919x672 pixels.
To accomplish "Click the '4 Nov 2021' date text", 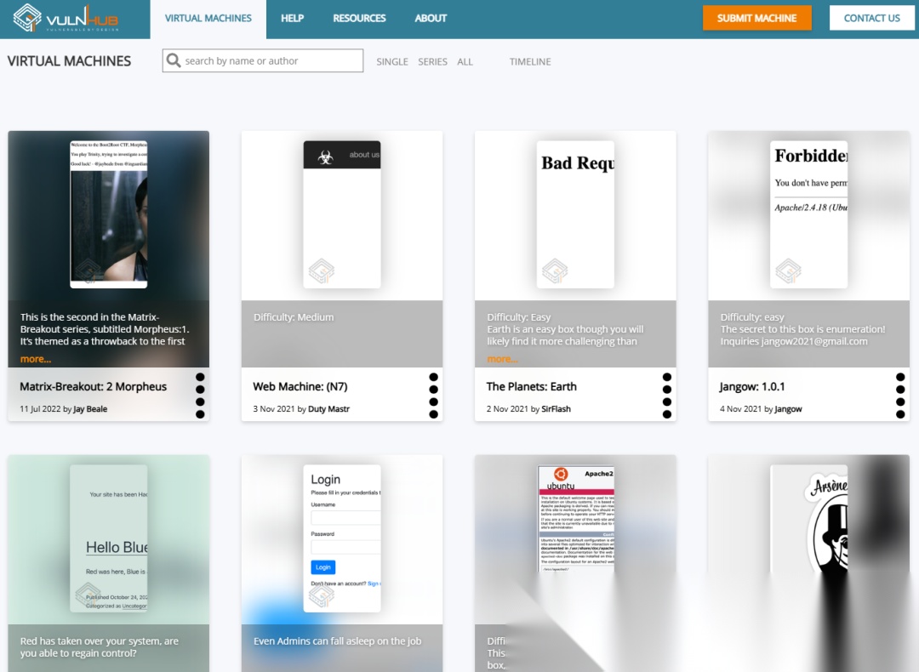I will click(740, 409).
